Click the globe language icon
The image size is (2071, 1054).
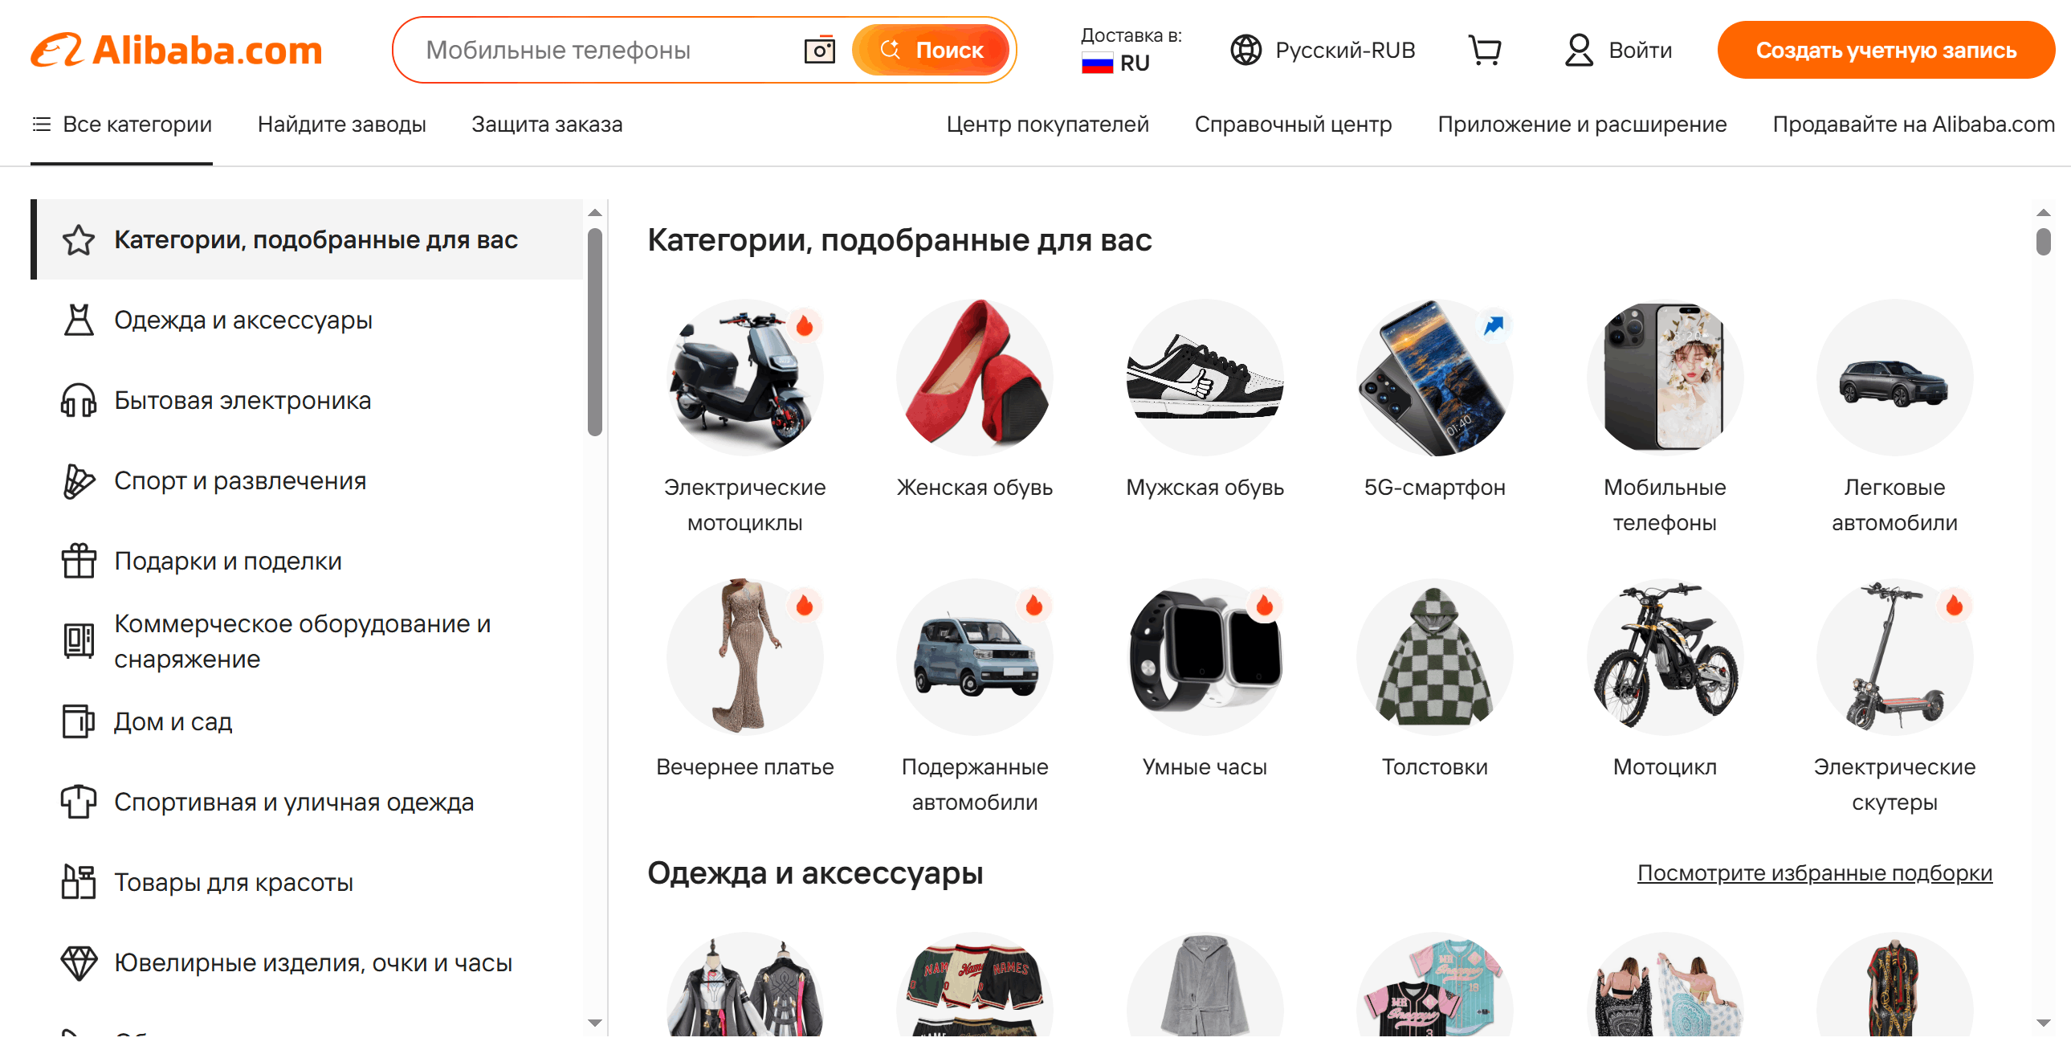pos(1246,50)
